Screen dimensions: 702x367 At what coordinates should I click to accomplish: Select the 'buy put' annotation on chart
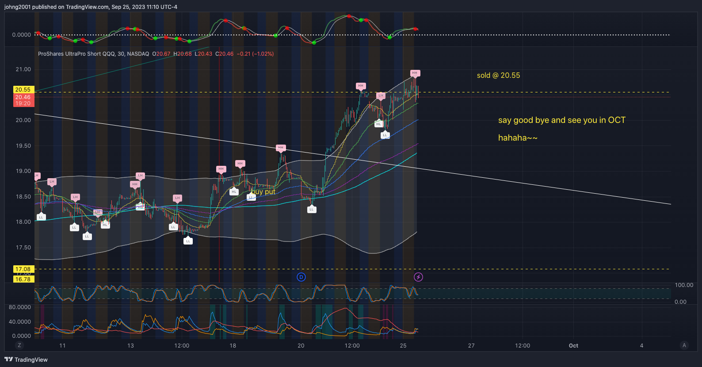[x=263, y=191]
